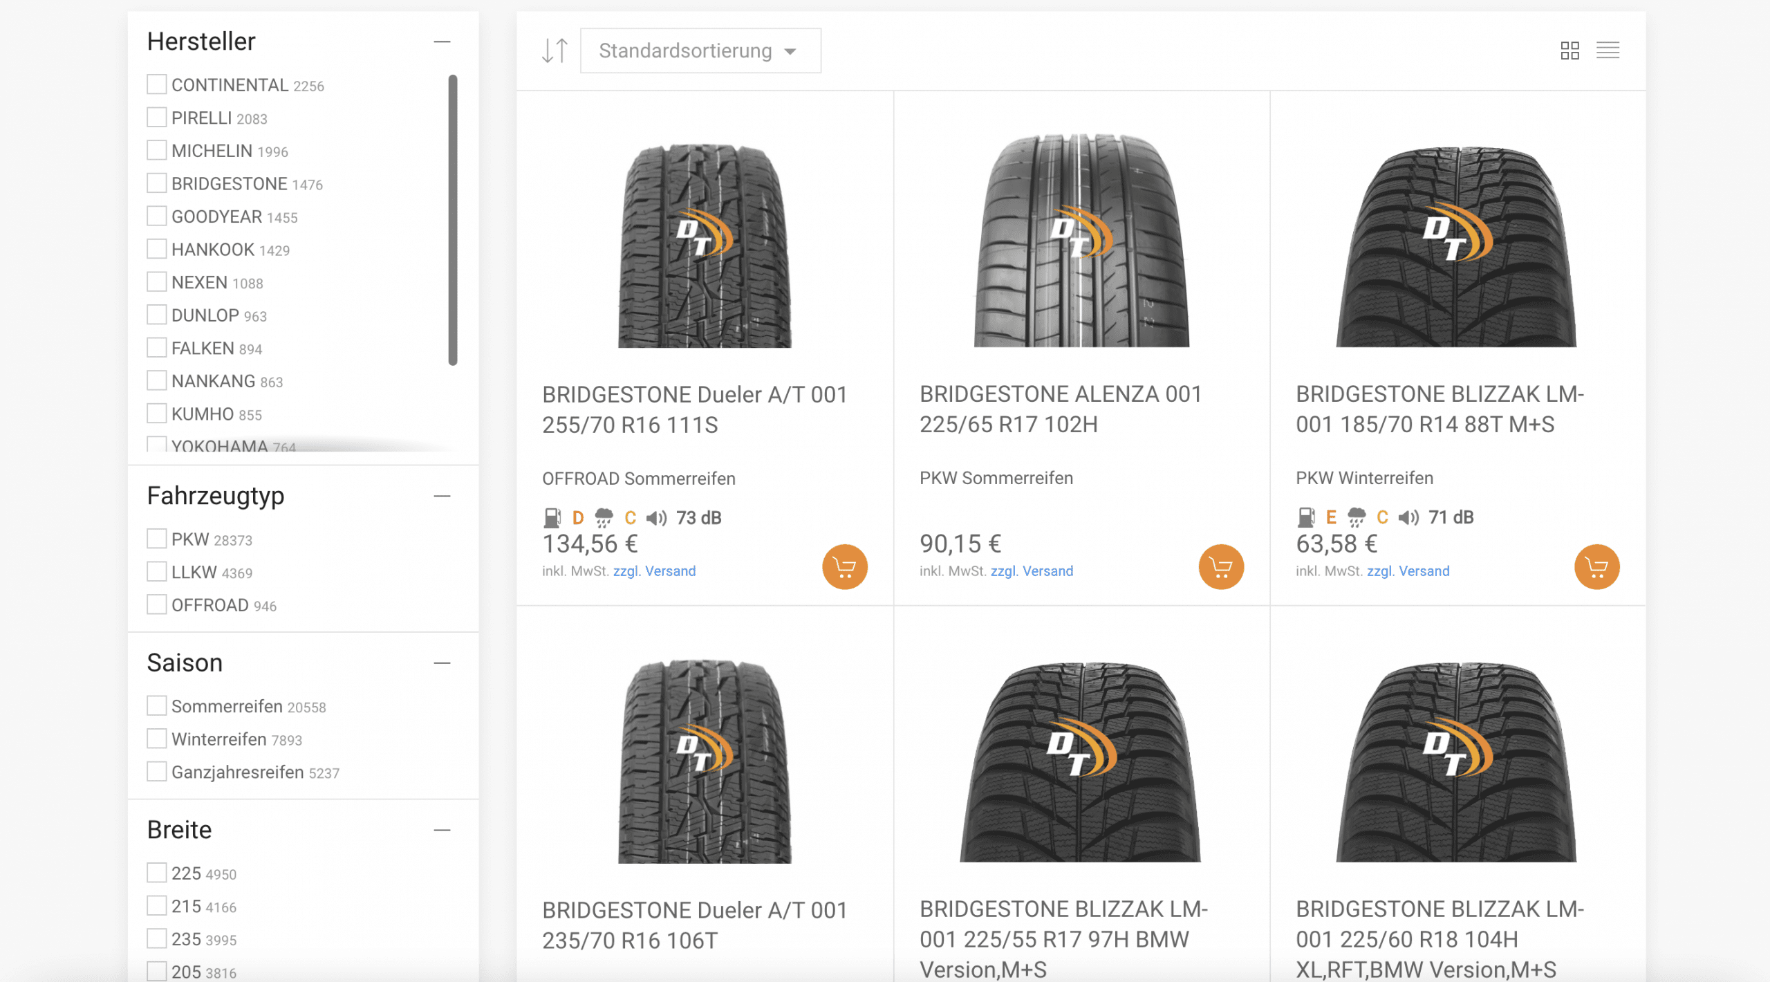Open zzgl. Versand link under 90,15 €
The height and width of the screenshot is (982, 1770).
coord(1031,571)
